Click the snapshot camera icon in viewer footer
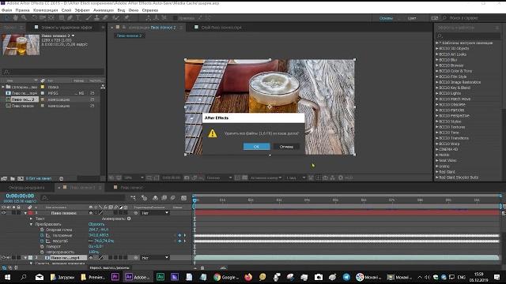Screen dimensions: 506x284 click(x=187, y=177)
